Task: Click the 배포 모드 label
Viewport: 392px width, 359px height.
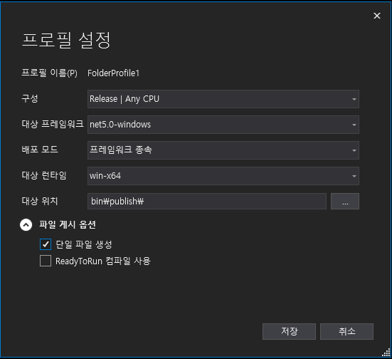Action: click(x=40, y=150)
